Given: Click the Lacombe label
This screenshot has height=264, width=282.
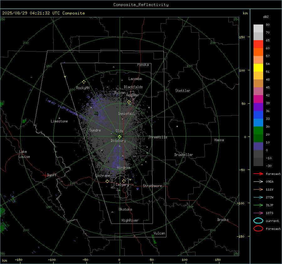Looking at the screenshot, I should click(135, 79).
